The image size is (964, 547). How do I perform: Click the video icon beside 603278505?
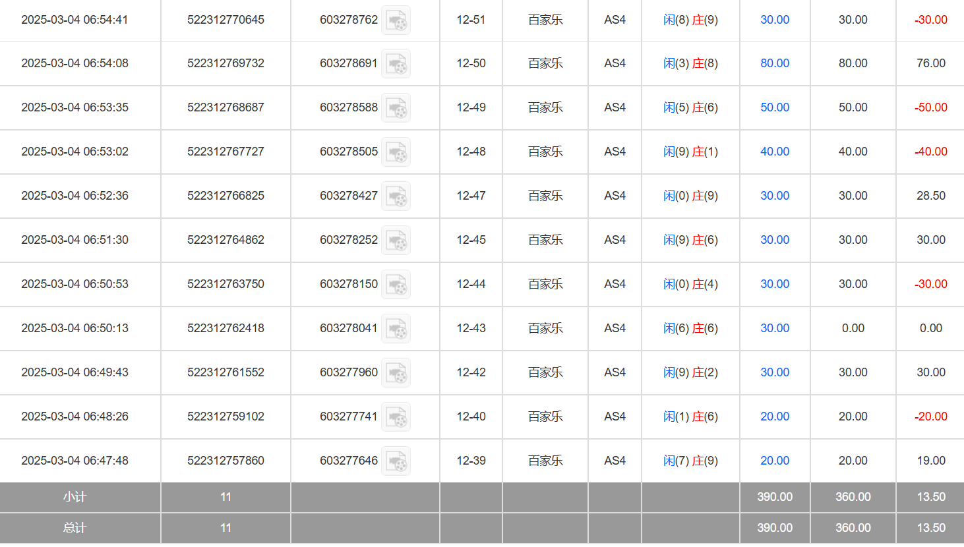[x=396, y=152]
